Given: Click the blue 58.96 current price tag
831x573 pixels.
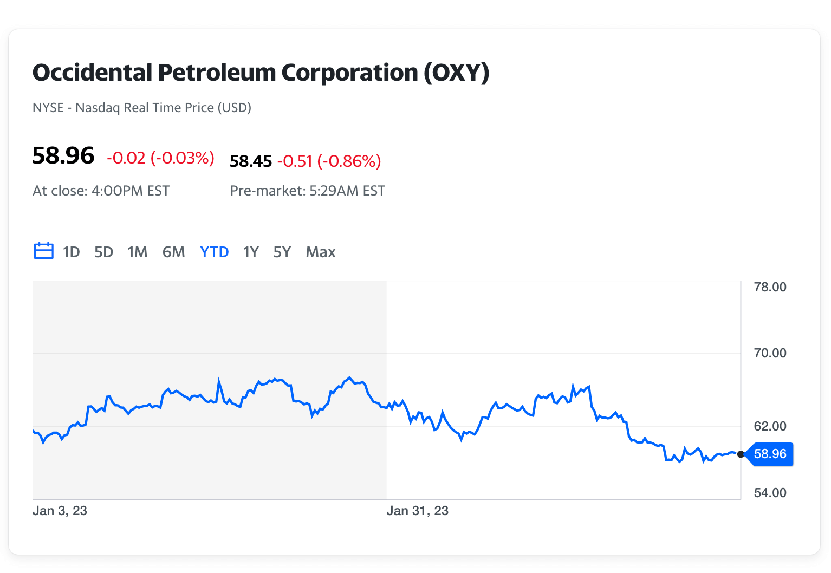Looking at the screenshot, I should click(x=770, y=454).
